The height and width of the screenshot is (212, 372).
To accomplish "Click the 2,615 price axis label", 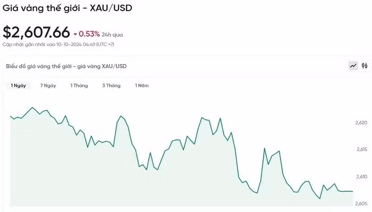I will 361,149.
